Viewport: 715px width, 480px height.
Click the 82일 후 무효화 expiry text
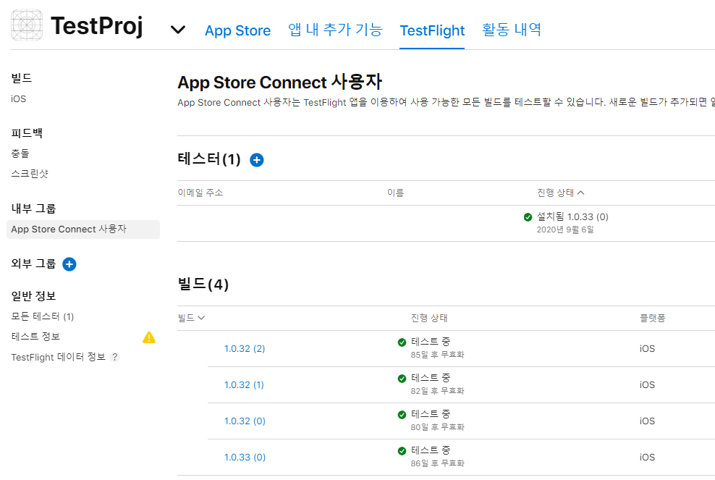point(437,390)
